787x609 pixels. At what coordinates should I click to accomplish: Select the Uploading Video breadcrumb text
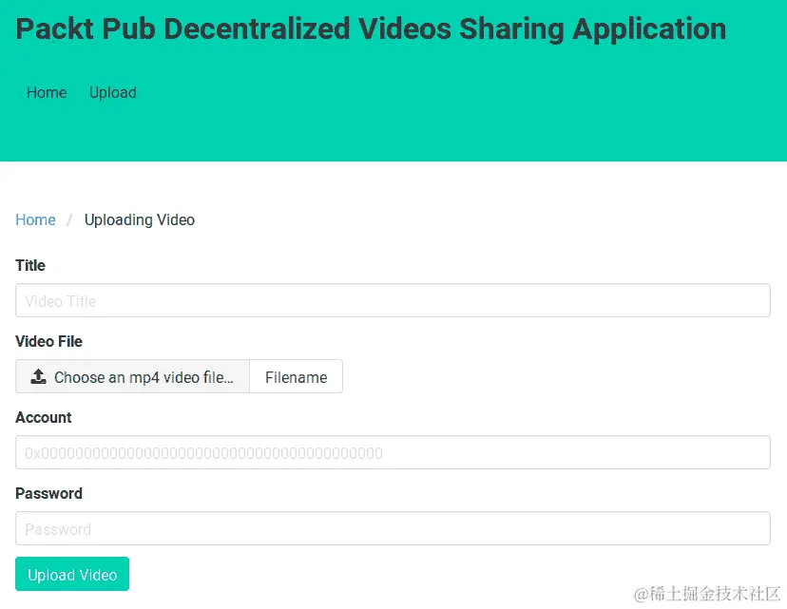coord(140,220)
